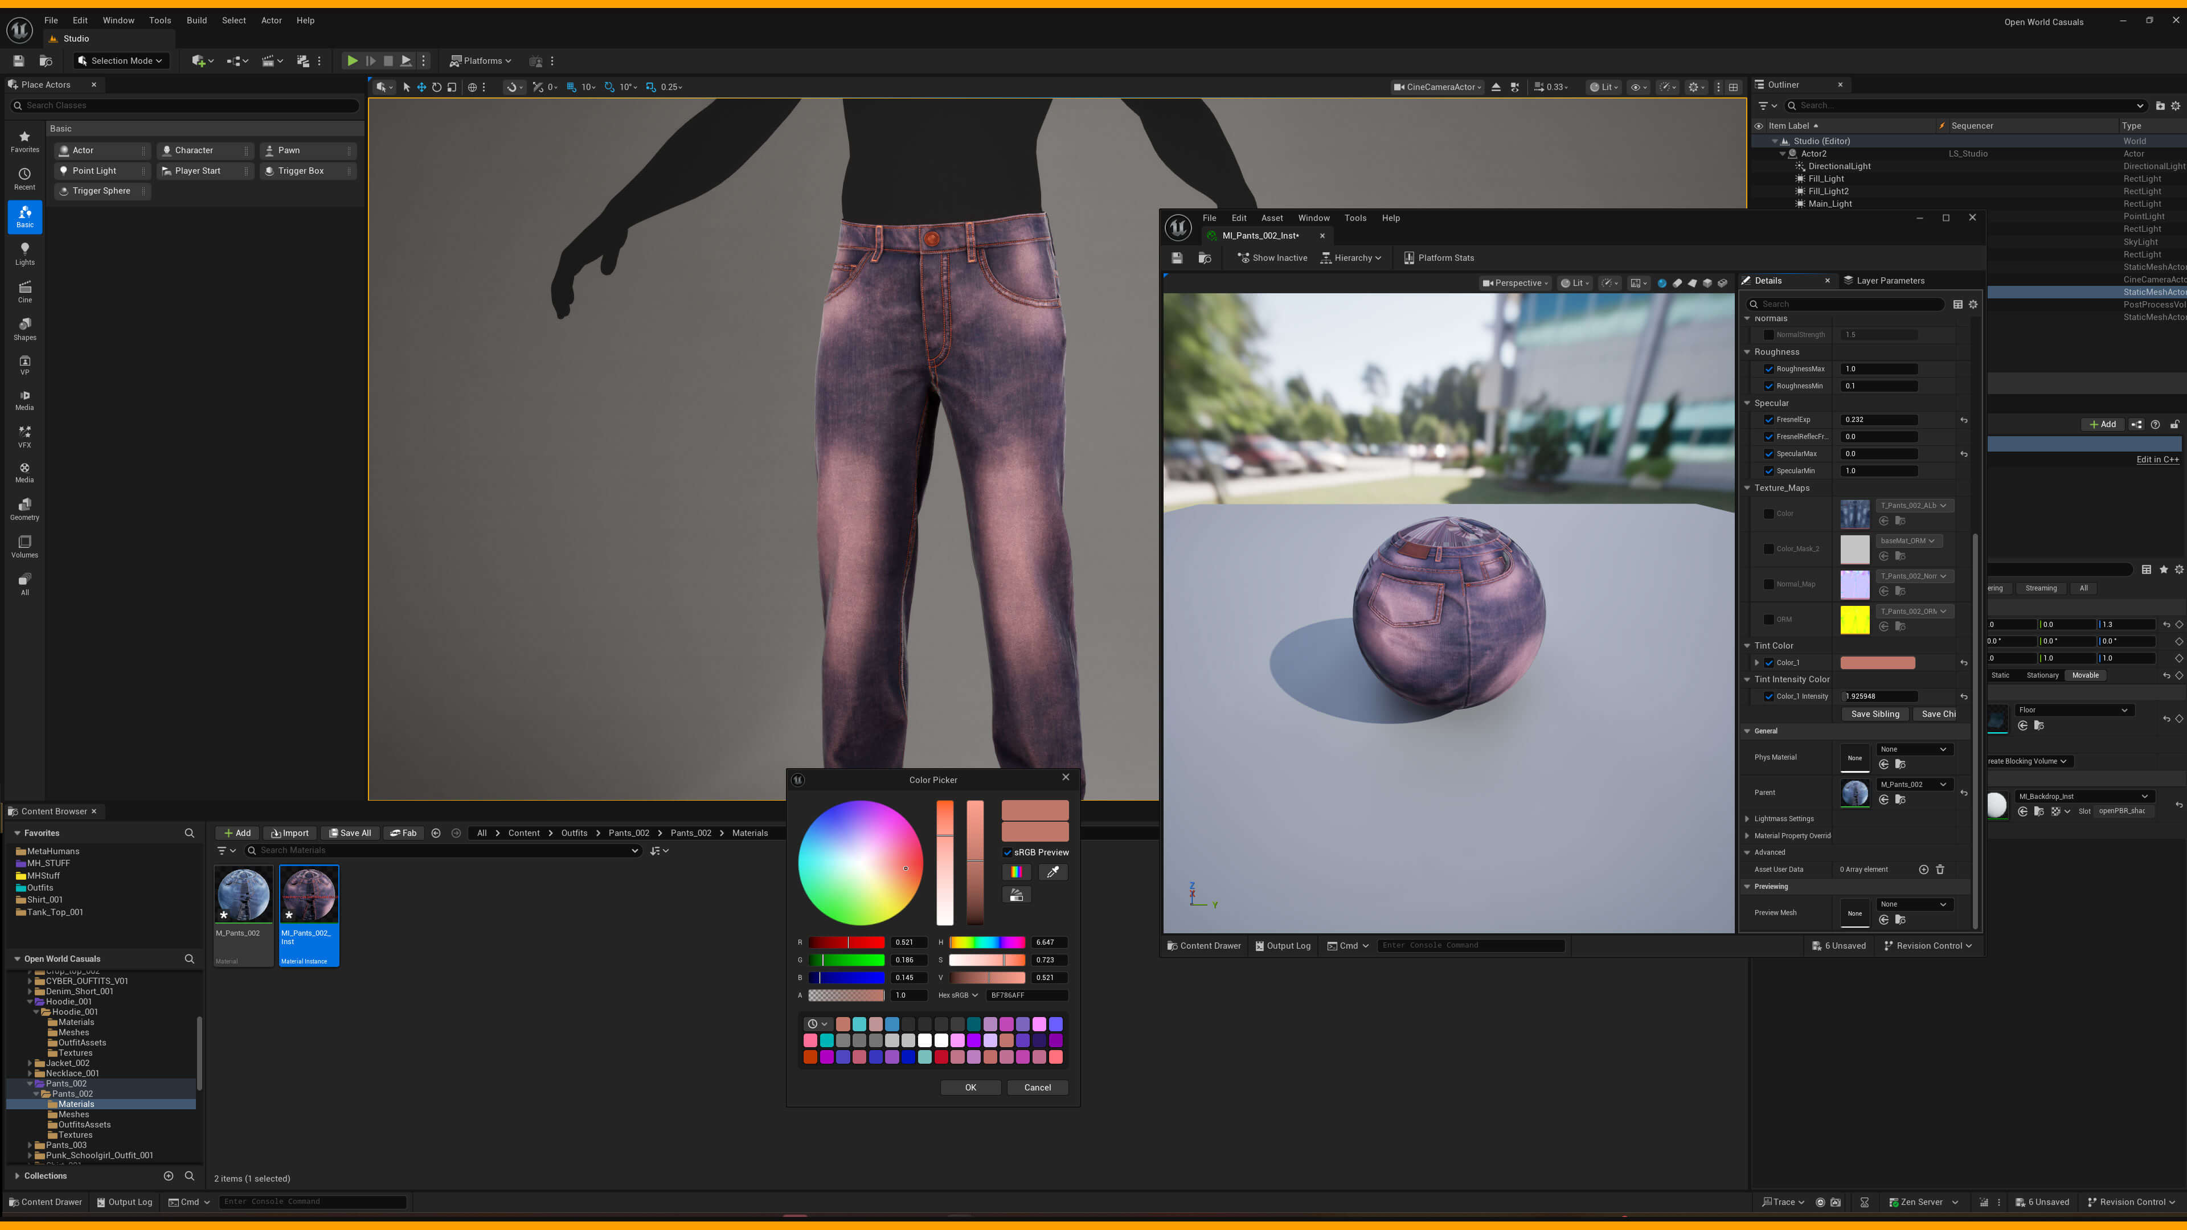Viewport: 2187px width, 1230px height.
Task: Open the Hex sRGB format dropdown
Action: click(x=959, y=996)
